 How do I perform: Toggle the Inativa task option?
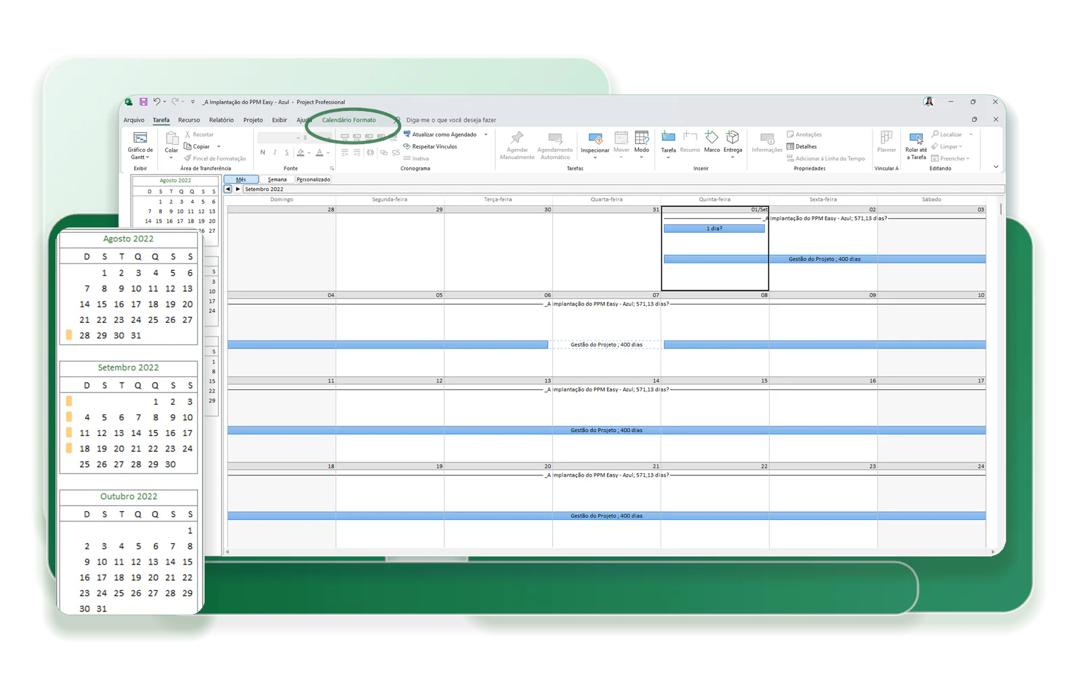click(x=416, y=158)
